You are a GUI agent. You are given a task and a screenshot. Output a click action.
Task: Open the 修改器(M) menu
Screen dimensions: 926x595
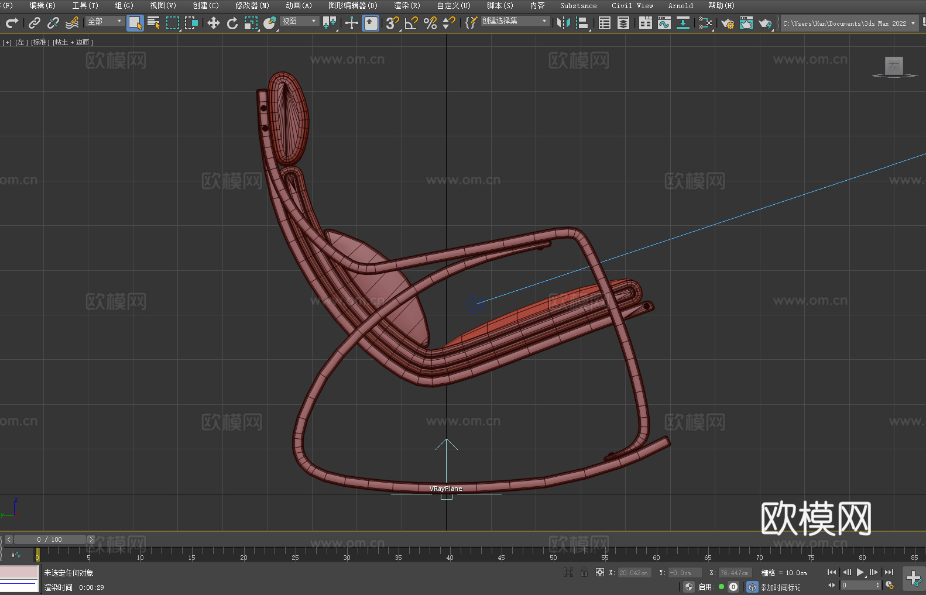pos(252,5)
